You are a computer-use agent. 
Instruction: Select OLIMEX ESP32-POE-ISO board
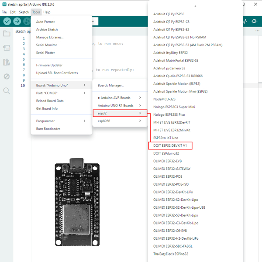point(195,184)
